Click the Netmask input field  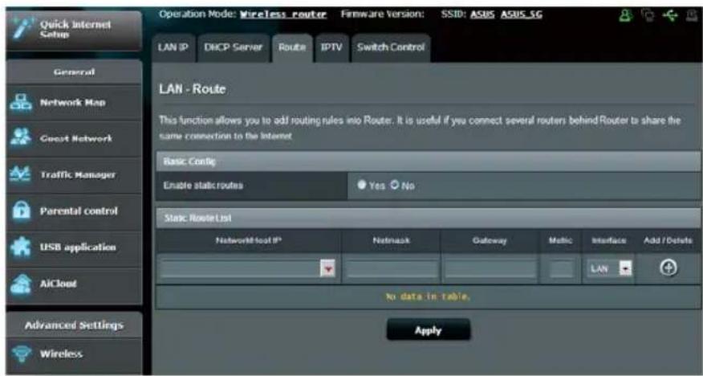tap(392, 269)
